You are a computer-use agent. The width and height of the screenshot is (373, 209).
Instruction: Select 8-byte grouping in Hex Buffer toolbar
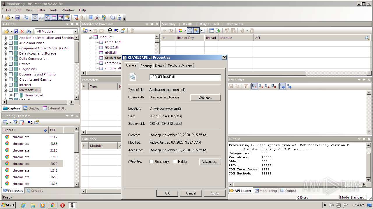274,86
